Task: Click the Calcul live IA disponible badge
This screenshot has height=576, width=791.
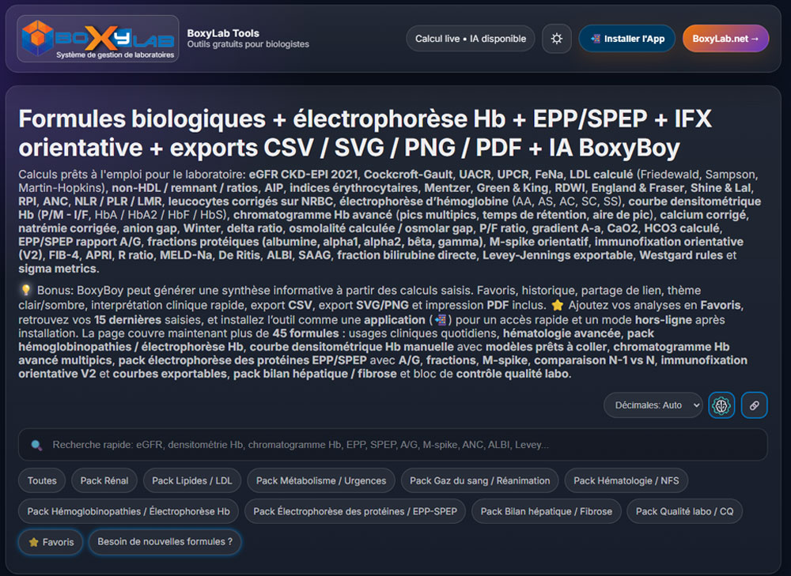Action: point(470,39)
